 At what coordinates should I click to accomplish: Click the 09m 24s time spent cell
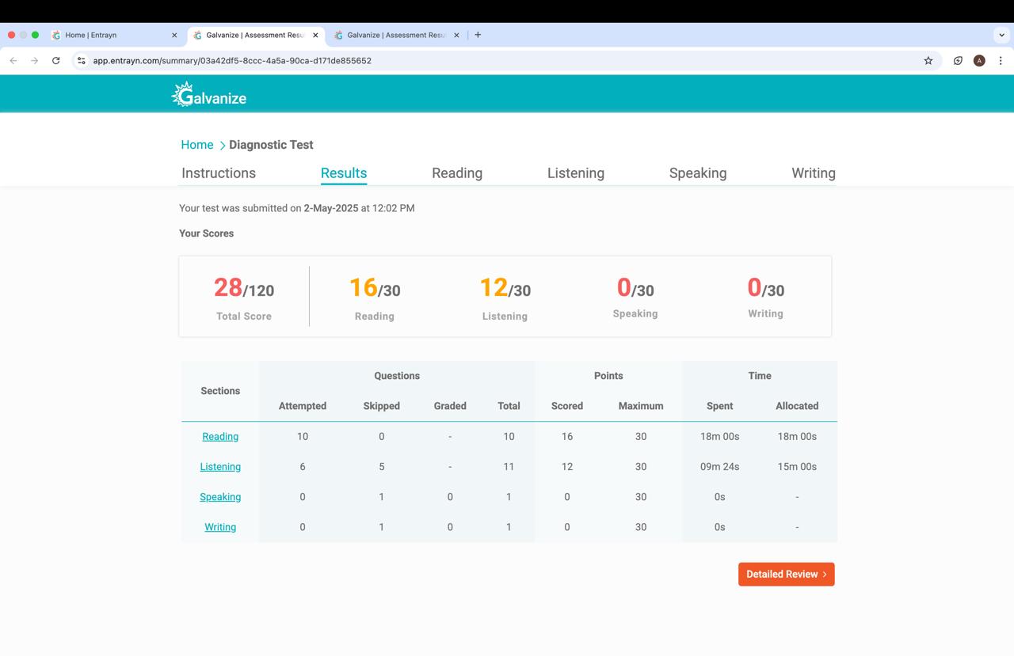pos(720,467)
